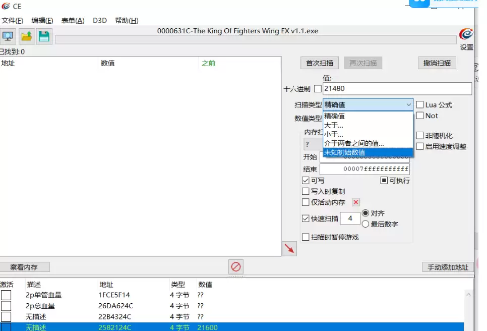Click the red arrow add-to-list icon
The width and height of the screenshot is (487, 331).
[x=289, y=249]
